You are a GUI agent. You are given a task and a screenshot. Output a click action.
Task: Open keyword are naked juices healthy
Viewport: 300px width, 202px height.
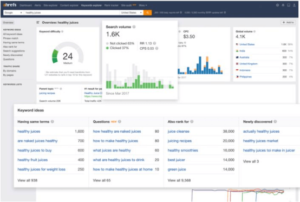tap(37, 141)
